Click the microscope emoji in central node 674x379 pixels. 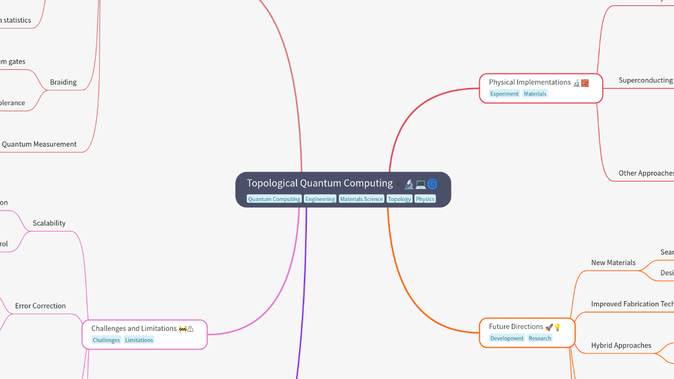409,184
